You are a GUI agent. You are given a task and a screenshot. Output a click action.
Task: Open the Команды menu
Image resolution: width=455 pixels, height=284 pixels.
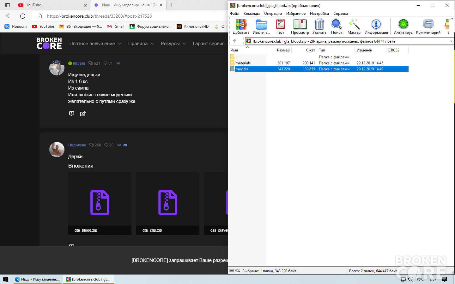[252, 14]
